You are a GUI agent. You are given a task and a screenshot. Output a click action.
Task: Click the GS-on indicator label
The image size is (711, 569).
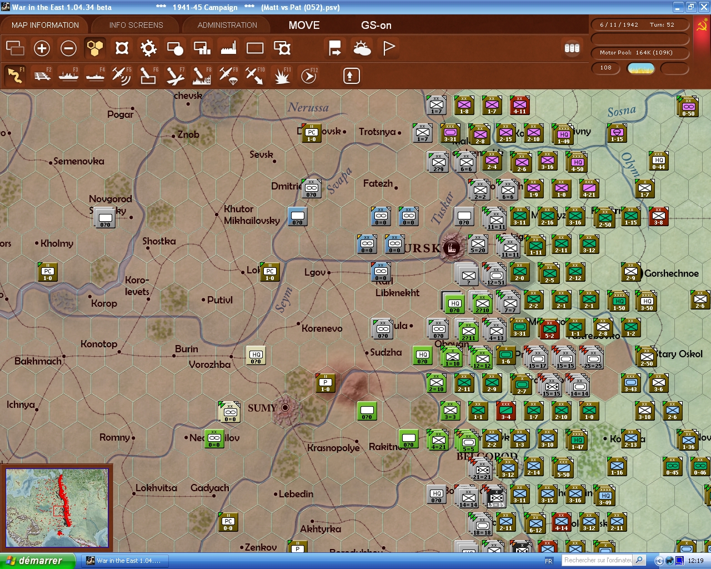coord(376,25)
